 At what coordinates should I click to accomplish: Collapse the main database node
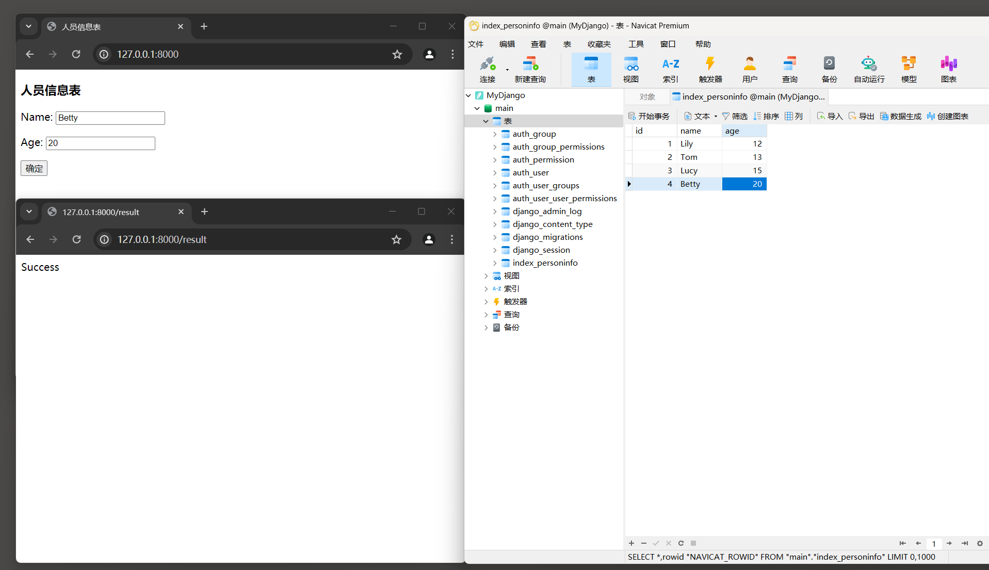[x=477, y=108]
